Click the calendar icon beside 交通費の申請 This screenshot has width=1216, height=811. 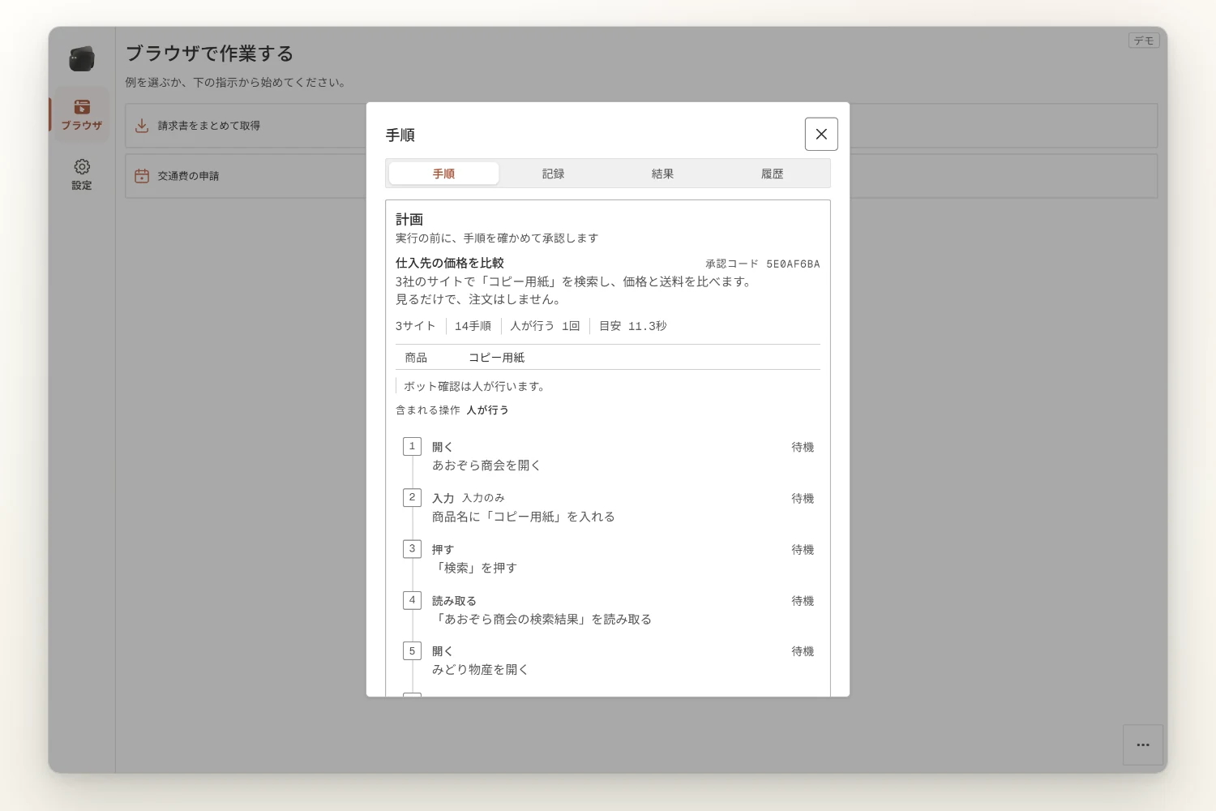coord(142,176)
